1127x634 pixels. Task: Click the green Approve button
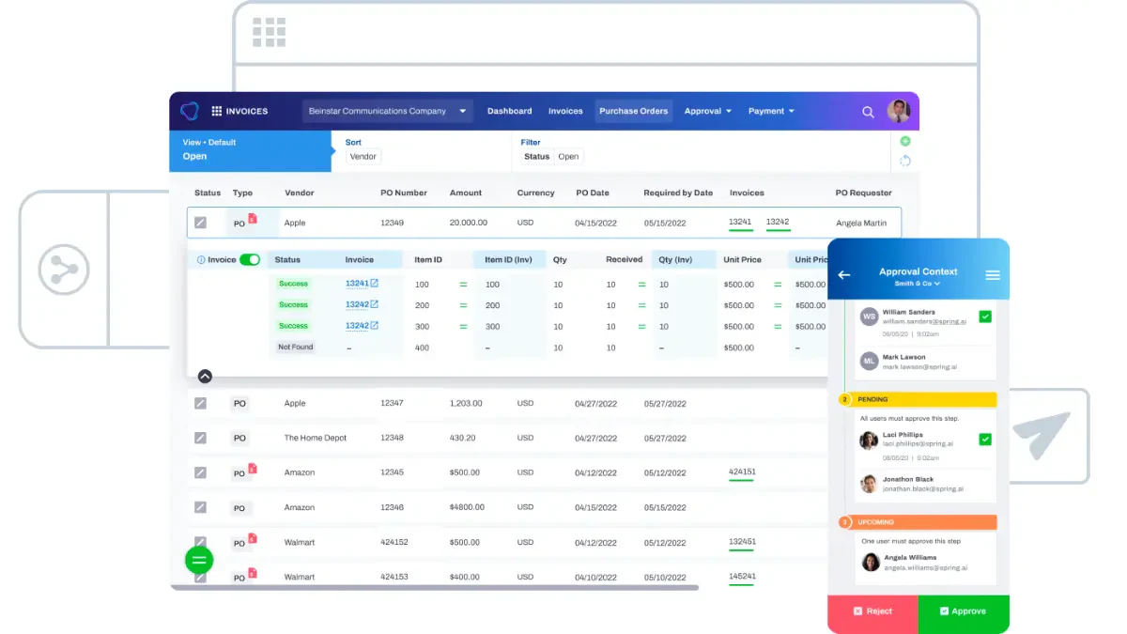[964, 611]
